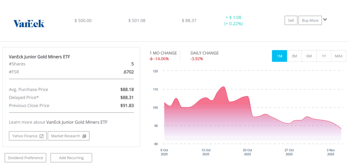Select the MAX chart range
Image resolution: width=349 pixels, height=167 pixels.
click(x=338, y=56)
